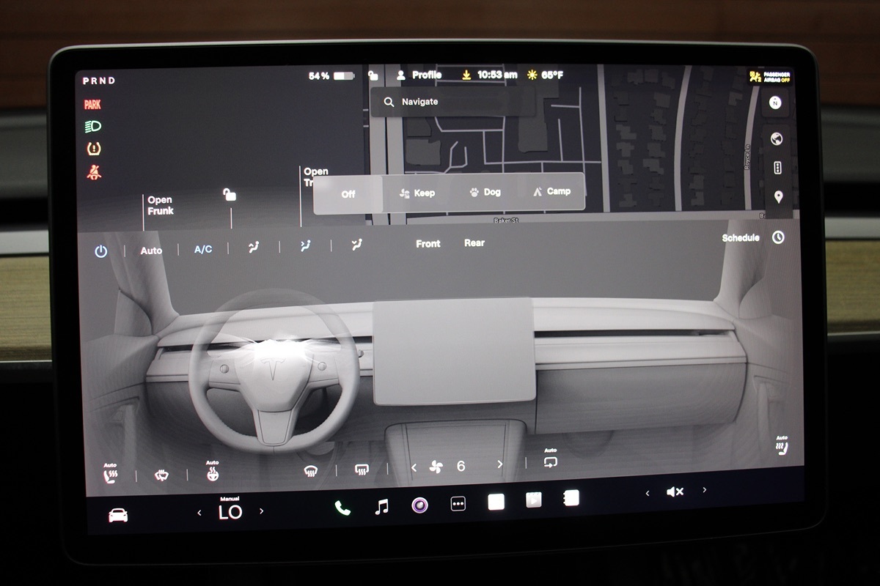Tap the rear window defrost icon
Viewport: 880px width, 586px height.
pyautogui.click(x=362, y=470)
